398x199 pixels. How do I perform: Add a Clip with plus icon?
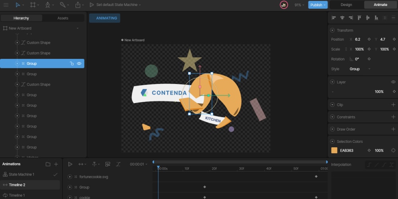point(393,105)
